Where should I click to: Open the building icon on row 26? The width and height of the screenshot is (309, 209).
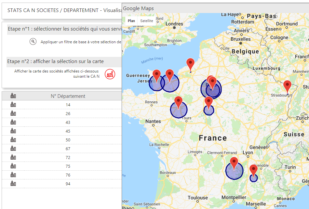[13, 113]
